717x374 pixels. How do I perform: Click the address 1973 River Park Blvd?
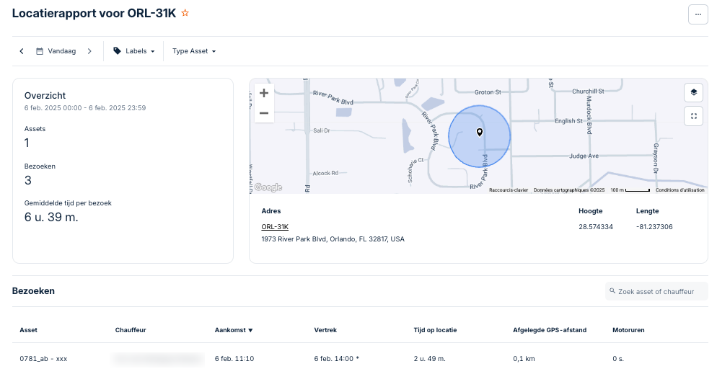333,239
